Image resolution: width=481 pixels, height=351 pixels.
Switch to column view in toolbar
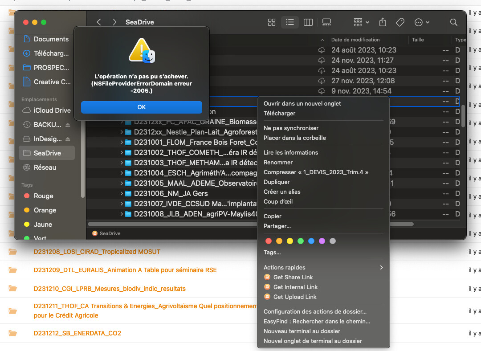pos(308,22)
